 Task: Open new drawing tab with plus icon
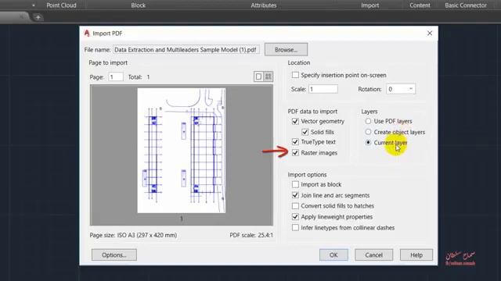tap(38, 17)
